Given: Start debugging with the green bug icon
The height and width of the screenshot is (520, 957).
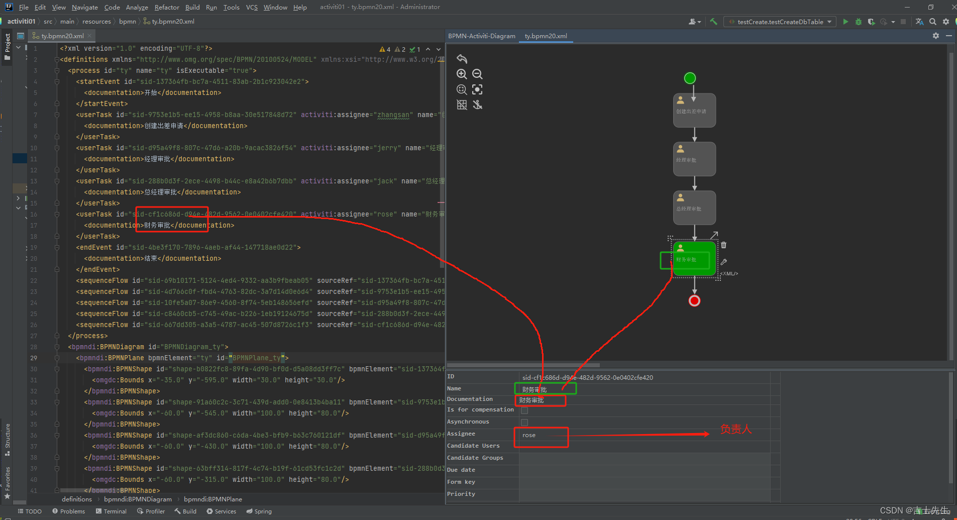Looking at the screenshot, I should pos(859,22).
